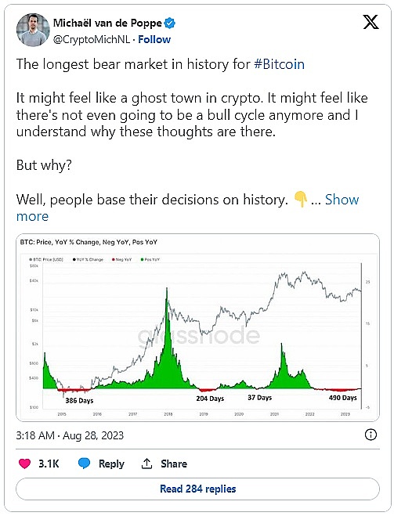Click the blue verified badge icon
Screen dimensions: 394x516
169,23
